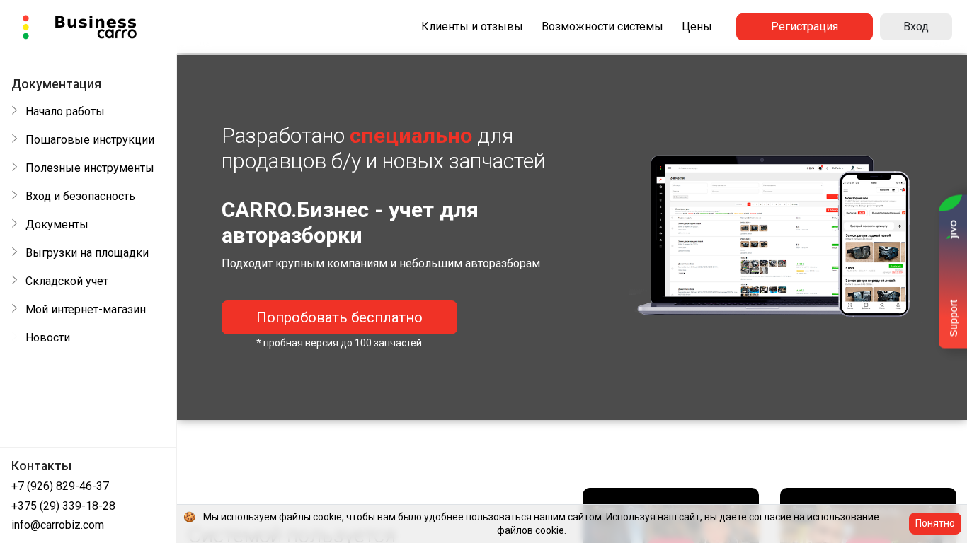Expand the Вход и безопасность chevron
Screen dimensions: 967x543
15,195
